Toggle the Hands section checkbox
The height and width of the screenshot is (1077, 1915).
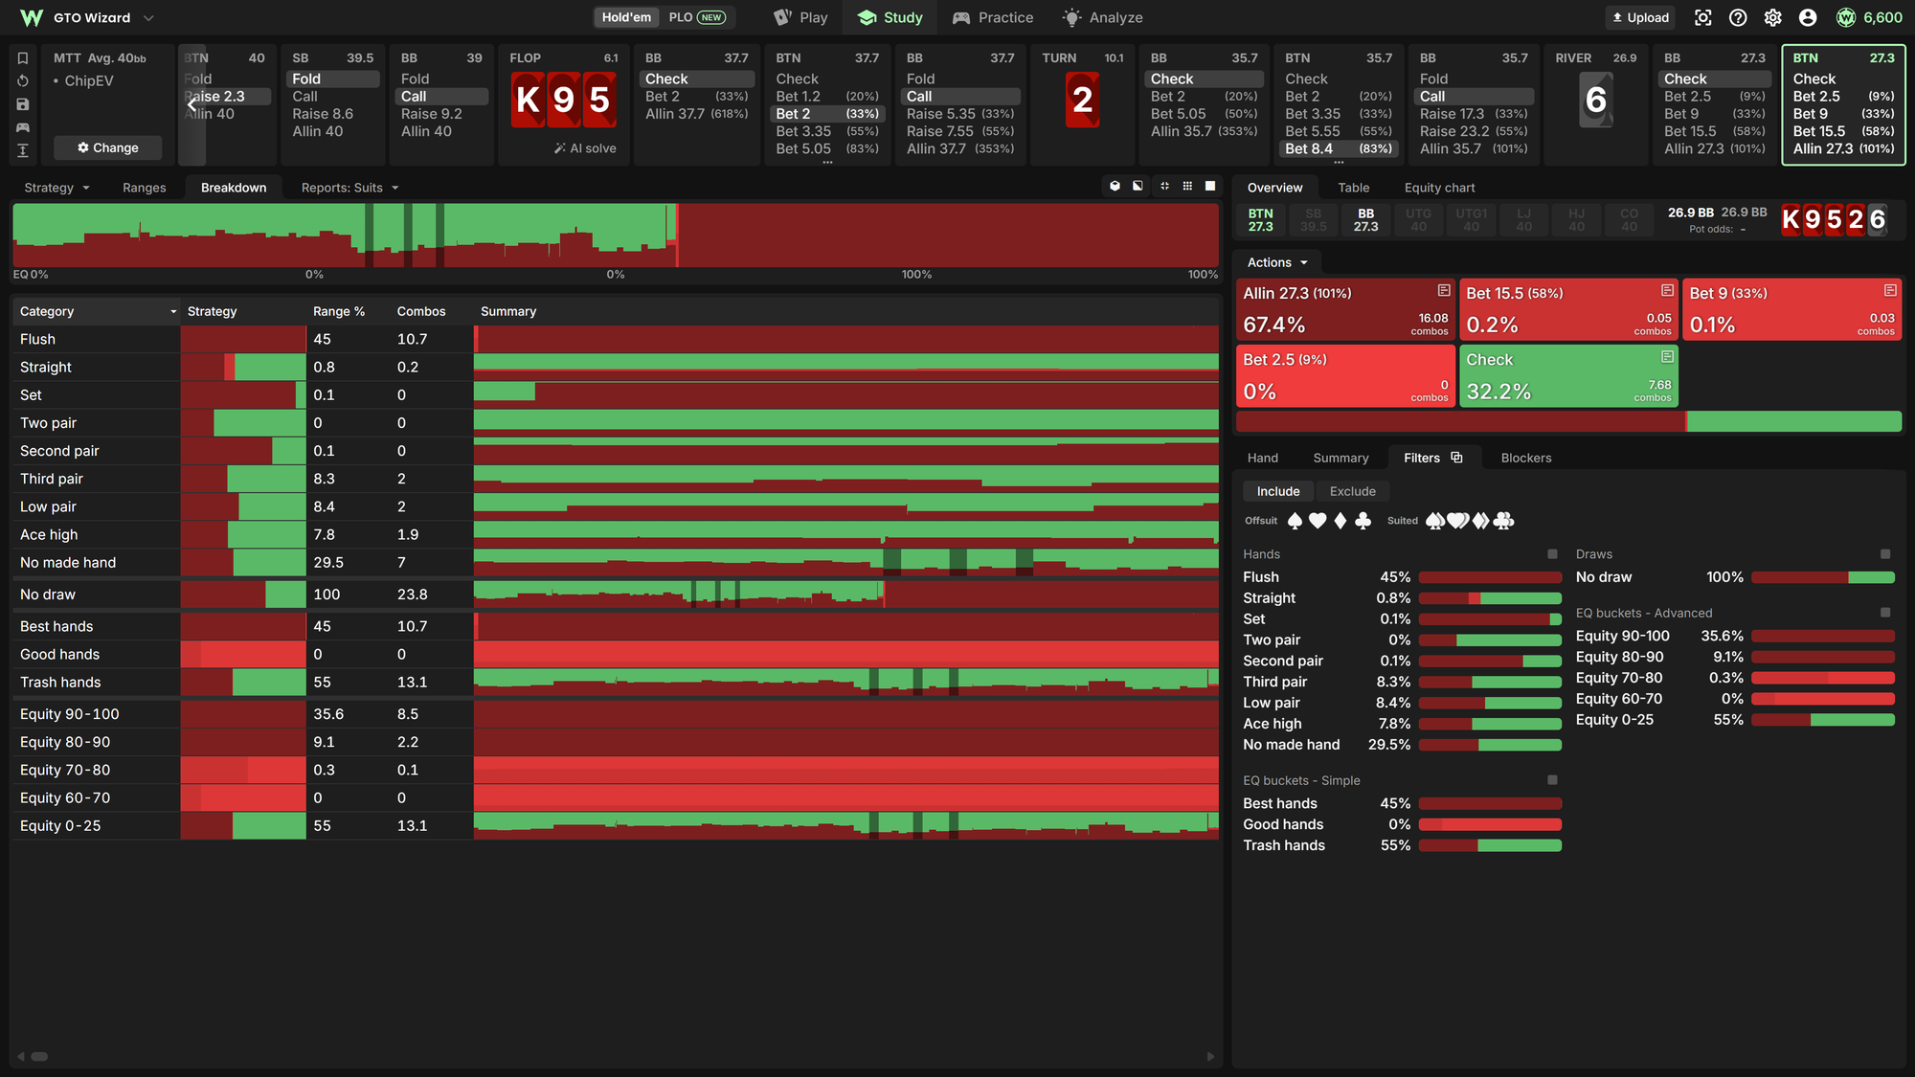(x=1552, y=554)
